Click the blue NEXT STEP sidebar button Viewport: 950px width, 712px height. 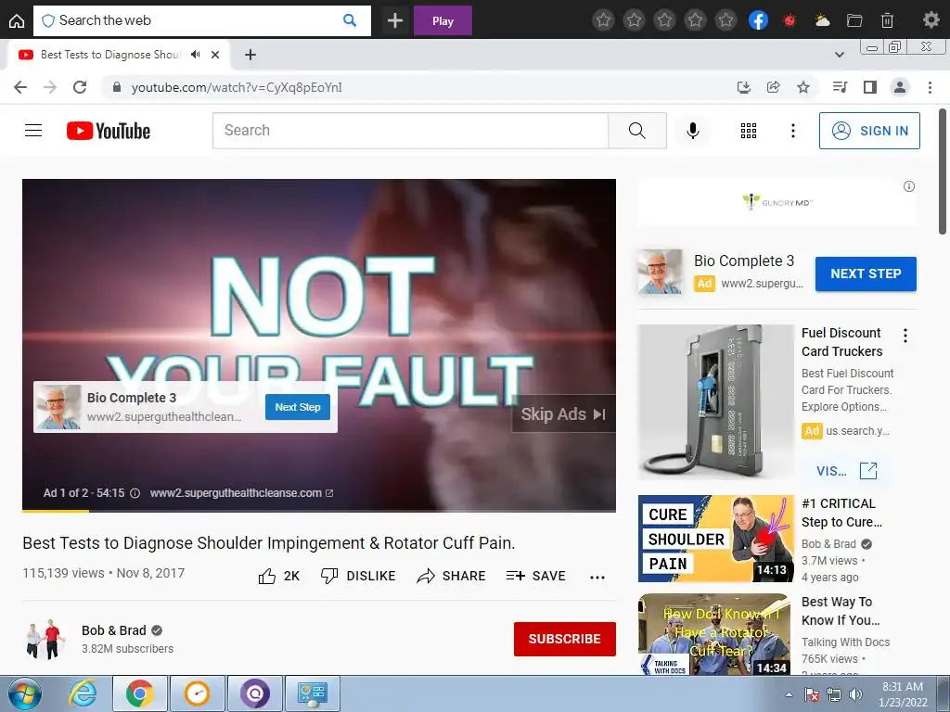866,273
